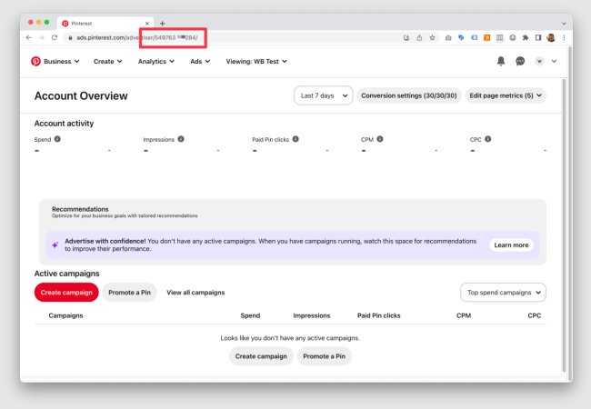Viewport: 591px width, 409px height.
Task: Bookmark this page with the star icon
Action: tap(432, 37)
